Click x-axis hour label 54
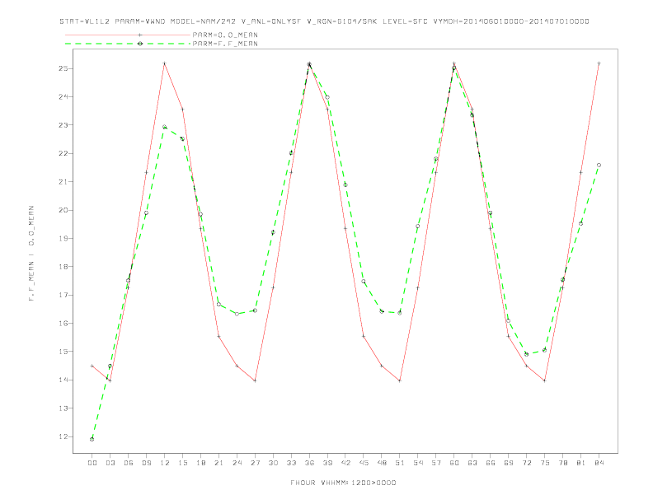 [418, 463]
